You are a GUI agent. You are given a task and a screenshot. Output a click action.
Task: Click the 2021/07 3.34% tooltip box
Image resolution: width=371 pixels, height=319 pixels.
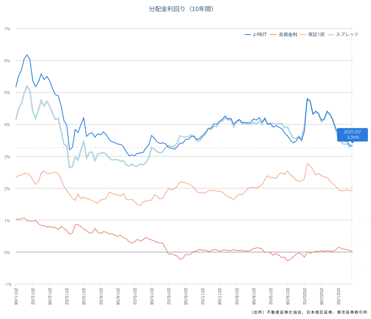point(353,135)
